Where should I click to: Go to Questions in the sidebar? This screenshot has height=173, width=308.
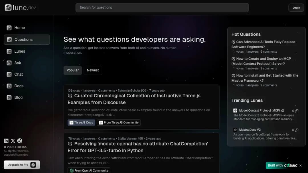coord(27,40)
